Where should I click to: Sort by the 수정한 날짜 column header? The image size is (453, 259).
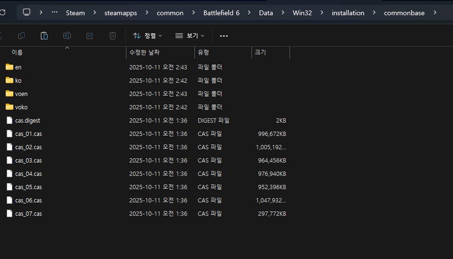144,52
